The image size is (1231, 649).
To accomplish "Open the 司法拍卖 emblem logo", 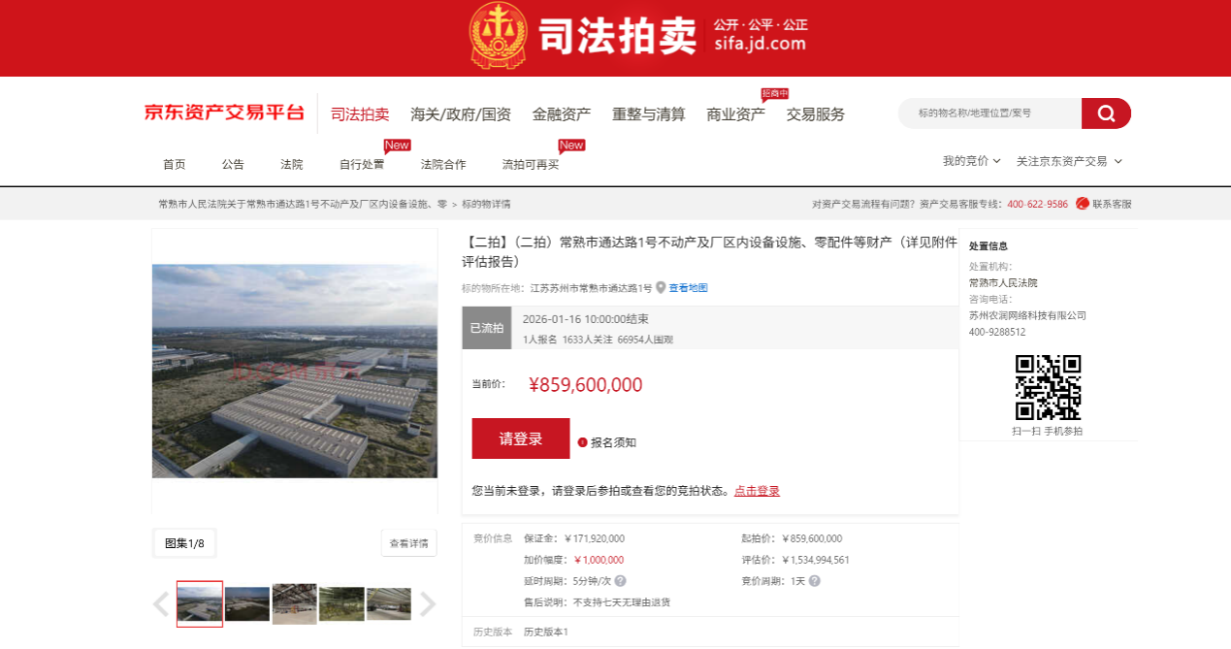I will pos(498,37).
